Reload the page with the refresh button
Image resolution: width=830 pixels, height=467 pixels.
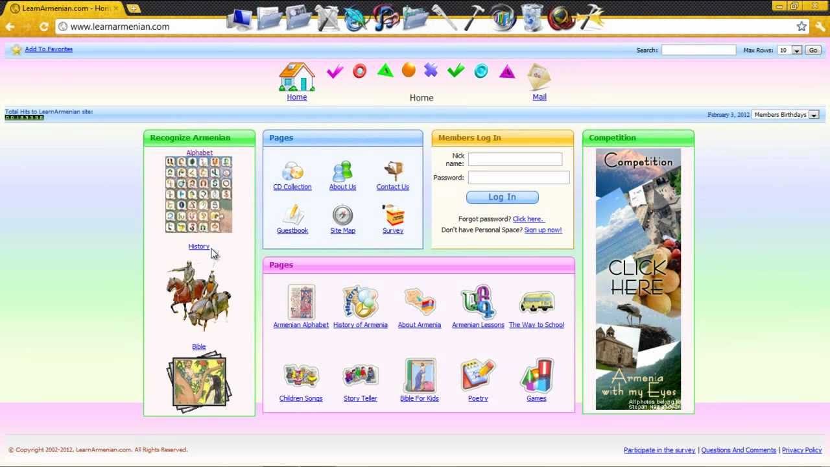click(x=43, y=27)
